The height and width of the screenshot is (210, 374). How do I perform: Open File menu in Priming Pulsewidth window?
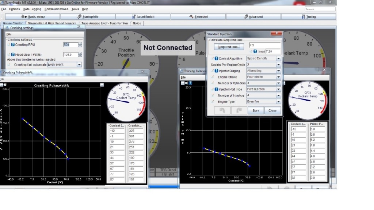183,77
